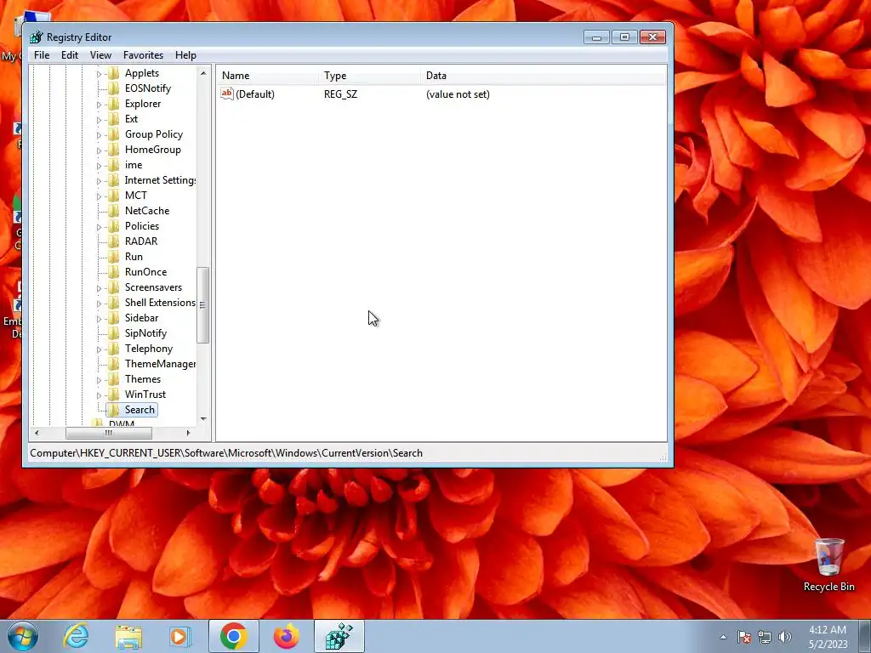Click the tree vertical scrollbar thumb
Screen dimensions: 871x653
point(202,305)
